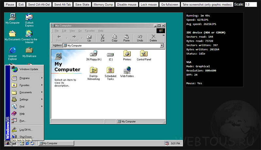Open the Address bar dropdown arrow

tap(161, 46)
